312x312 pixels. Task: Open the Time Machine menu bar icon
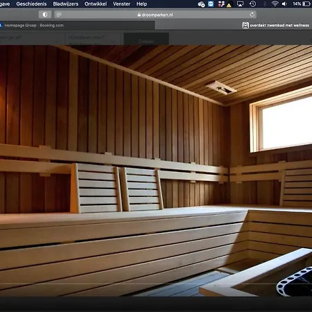(252, 4)
